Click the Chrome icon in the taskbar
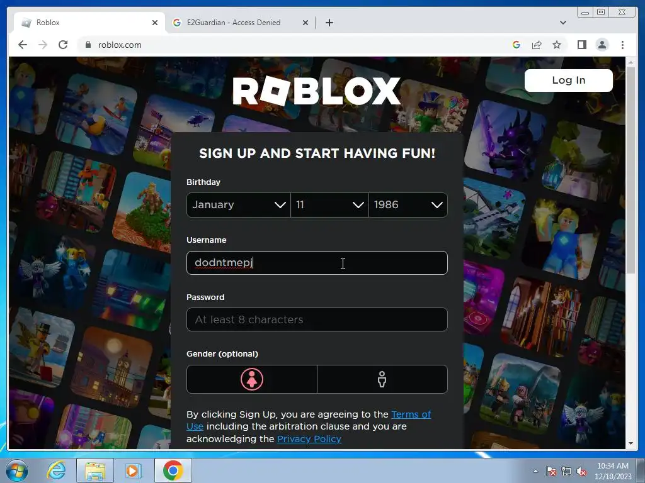Image resolution: width=645 pixels, height=483 pixels. pyautogui.click(x=173, y=470)
